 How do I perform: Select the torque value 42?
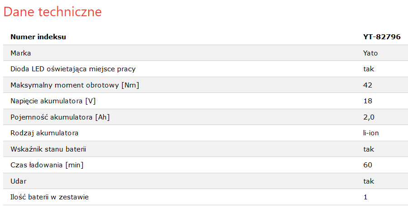pyautogui.click(x=367, y=85)
